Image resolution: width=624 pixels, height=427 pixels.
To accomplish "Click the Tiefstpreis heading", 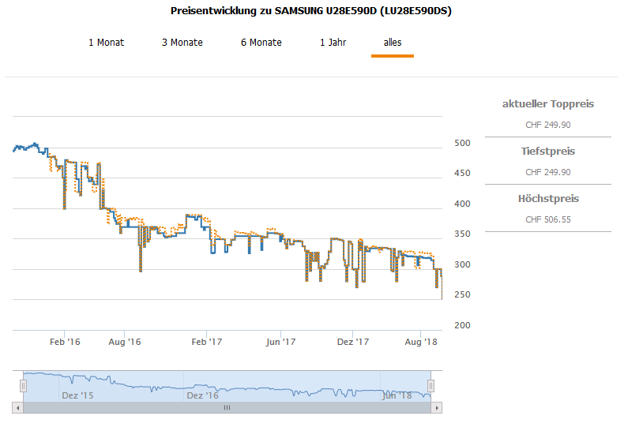I will [x=548, y=152].
